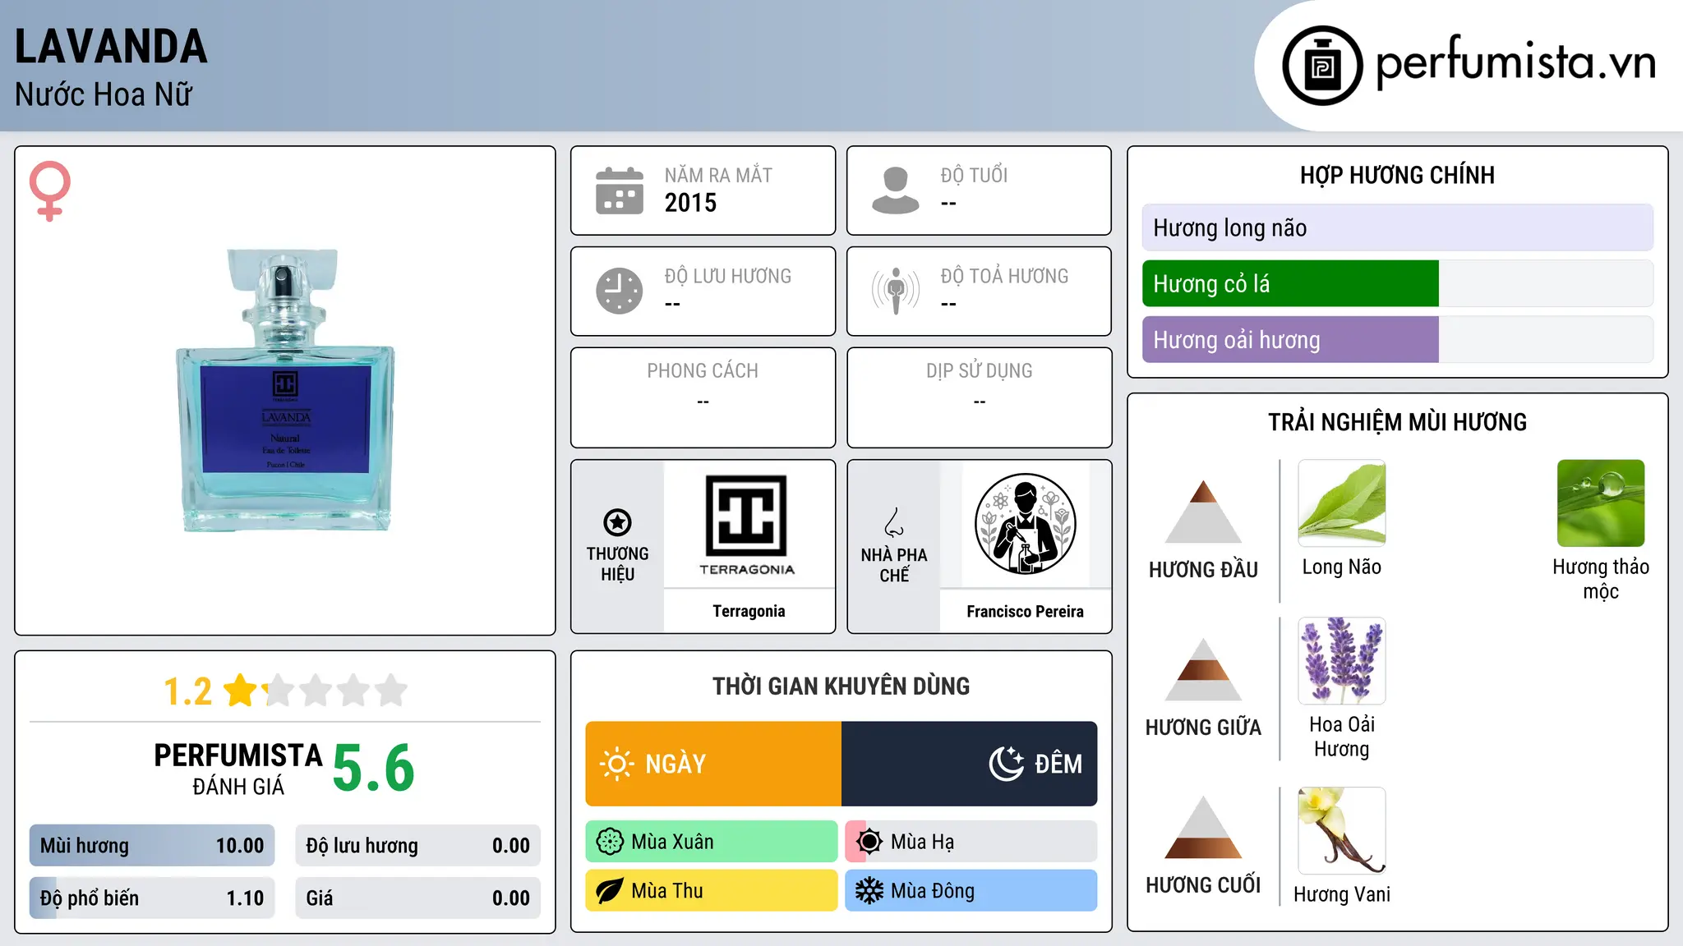The width and height of the screenshot is (1683, 946).
Task: Click the Hợp hương chính heading
Action: pos(1397,175)
